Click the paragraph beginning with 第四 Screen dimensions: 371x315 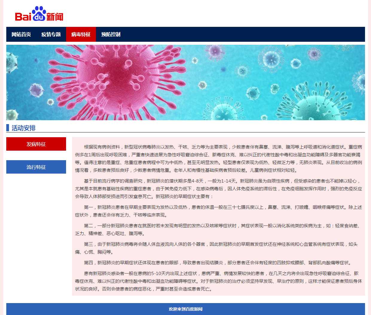click(218, 262)
